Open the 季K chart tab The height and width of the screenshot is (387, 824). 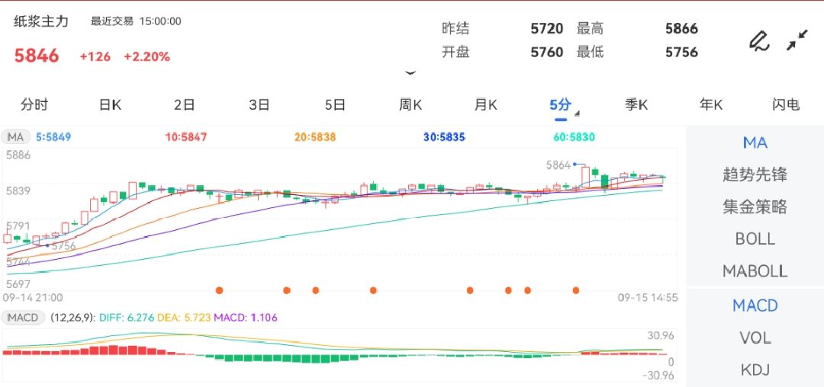[636, 104]
